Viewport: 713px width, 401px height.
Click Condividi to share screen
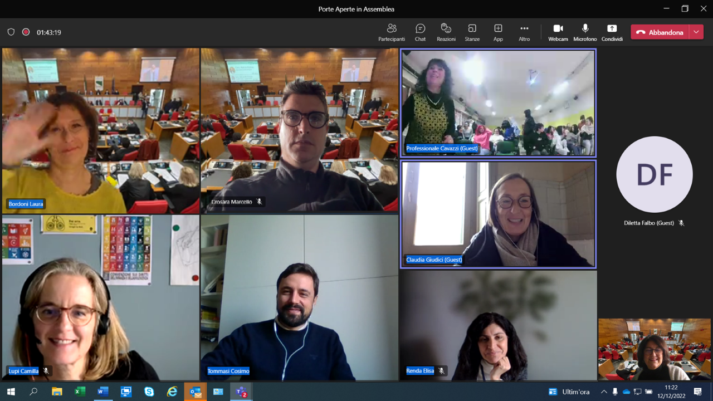pyautogui.click(x=612, y=32)
